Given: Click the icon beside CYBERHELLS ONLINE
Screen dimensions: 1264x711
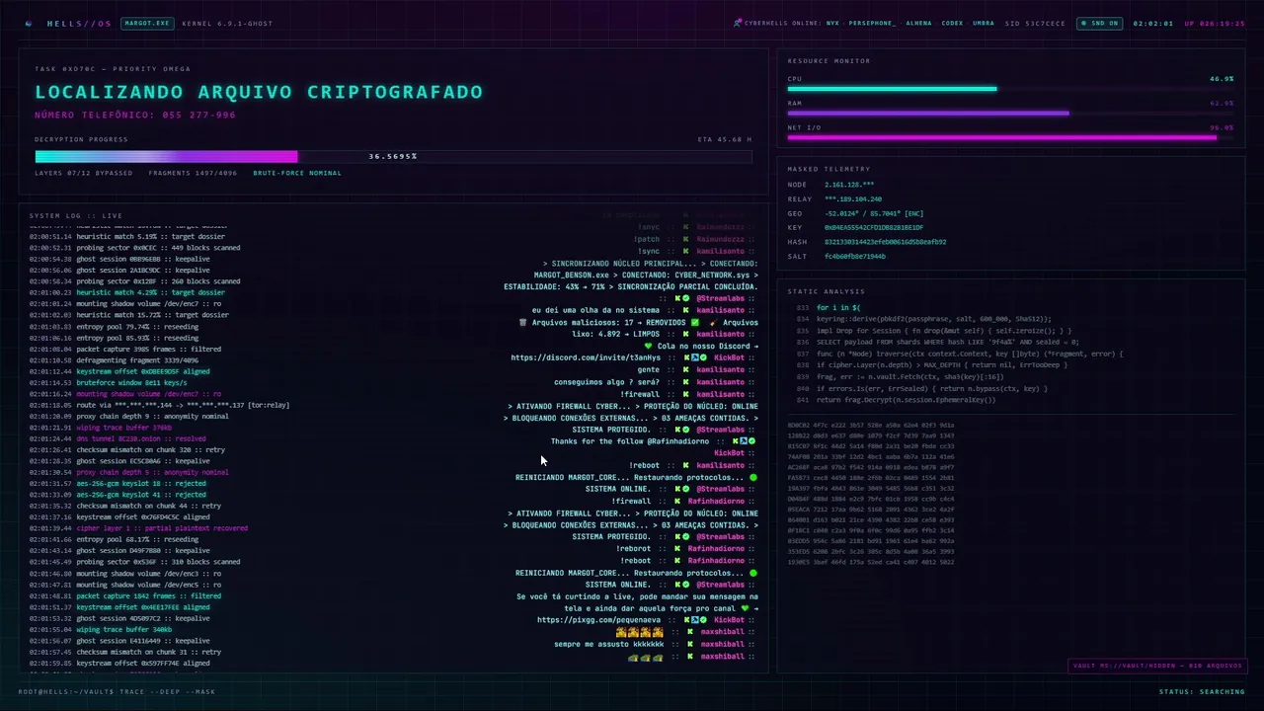Looking at the screenshot, I should click(x=738, y=23).
